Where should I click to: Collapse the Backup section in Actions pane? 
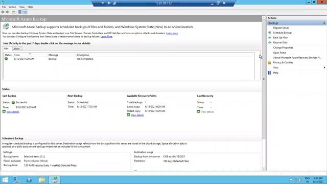click(324, 23)
